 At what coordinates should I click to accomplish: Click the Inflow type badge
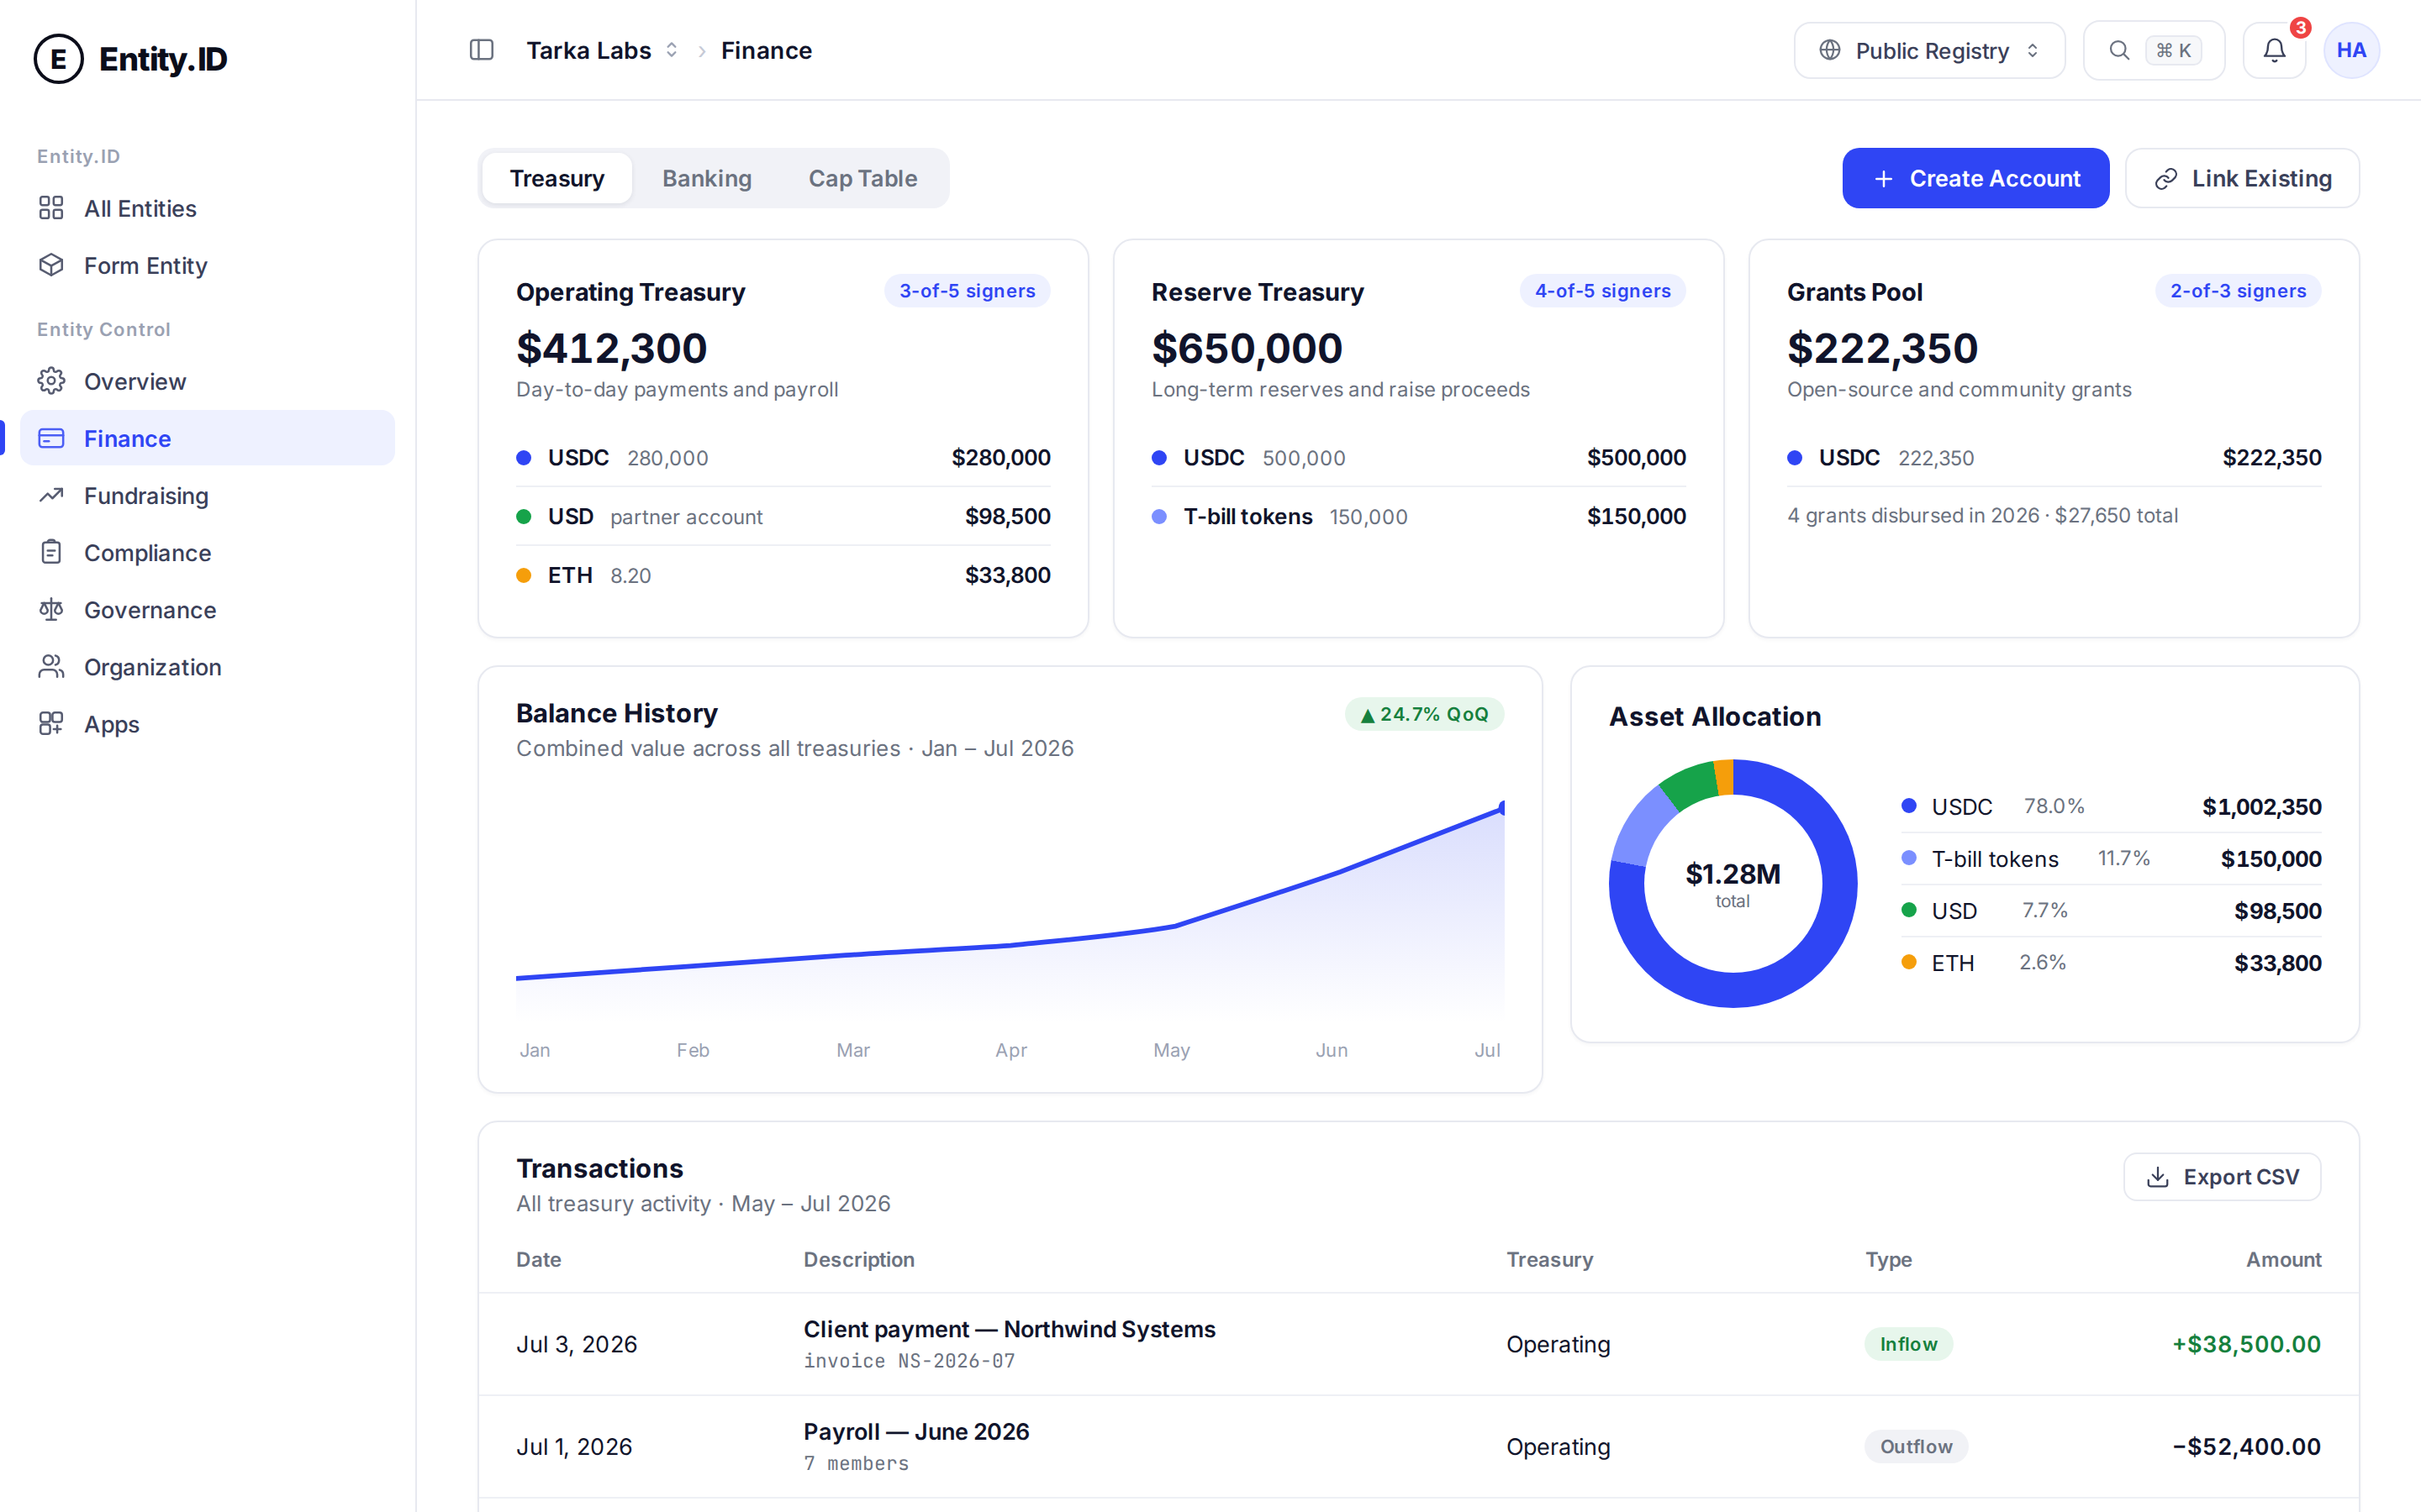point(1907,1344)
